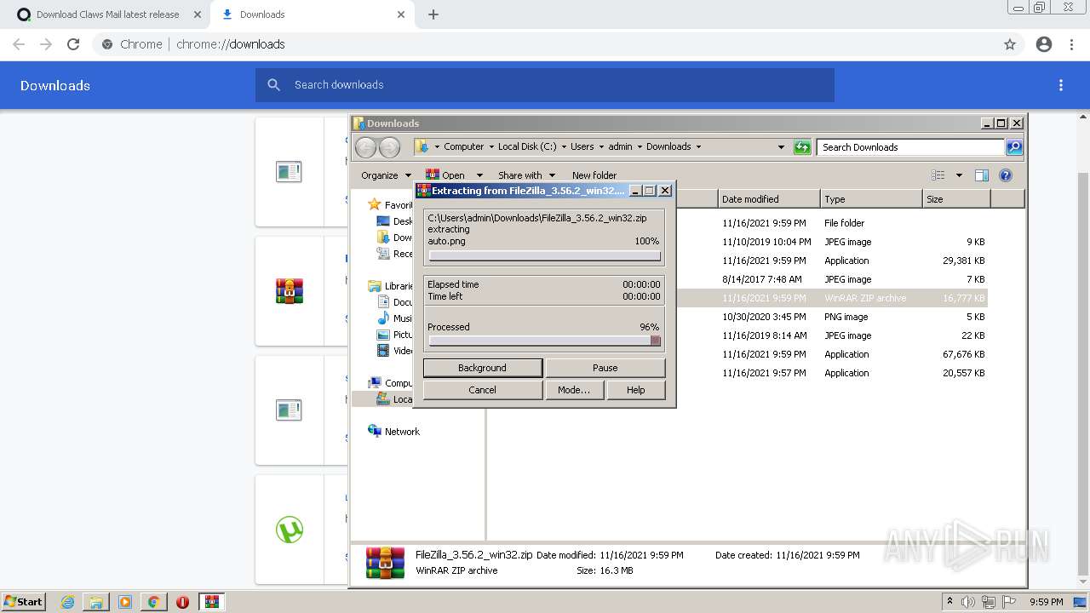Expand the address bar history dropdown
This screenshot has height=613, width=1090.
[781, 147]
